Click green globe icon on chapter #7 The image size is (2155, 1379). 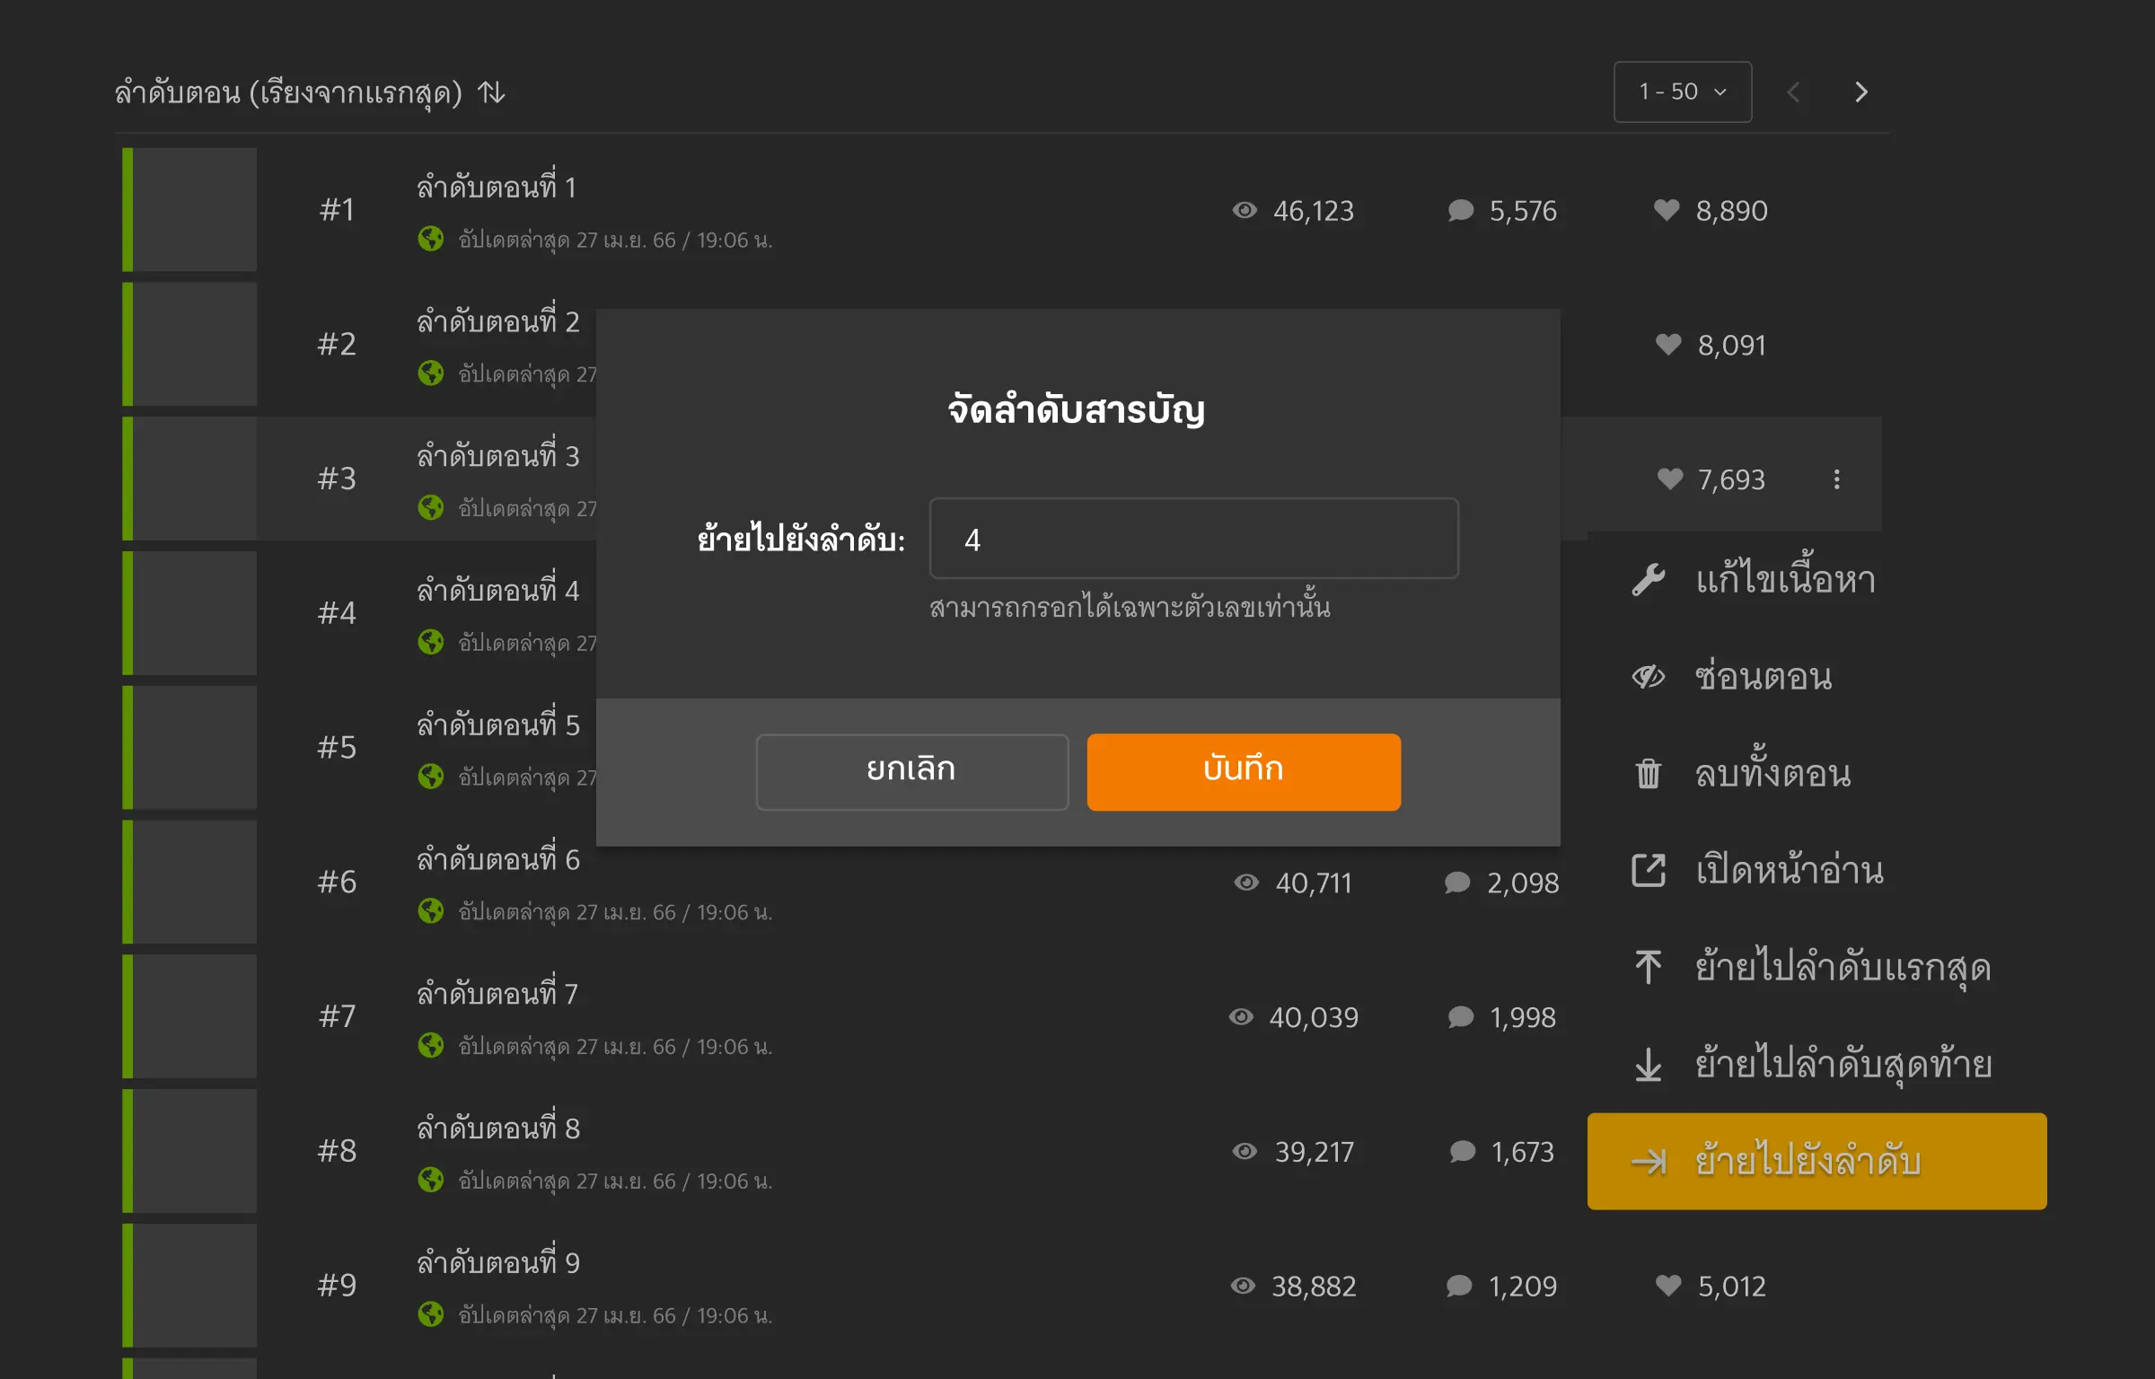pyautogui.click(x=431, y=1045)
